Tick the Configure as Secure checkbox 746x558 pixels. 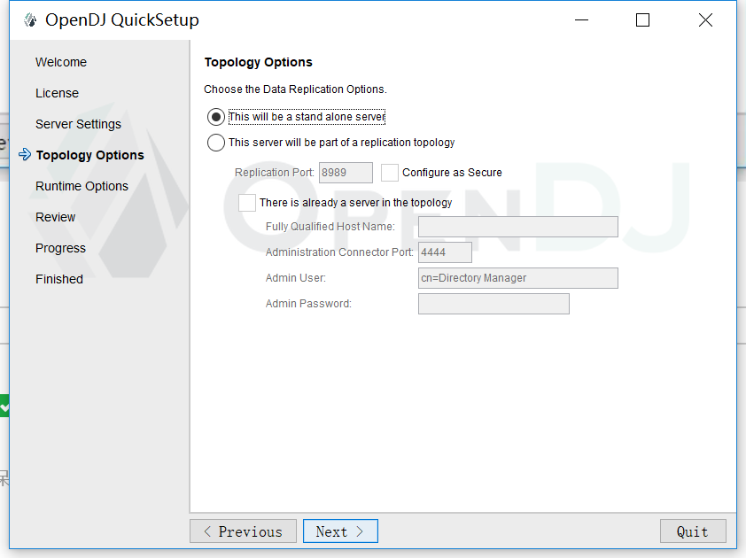click(390, 173)
